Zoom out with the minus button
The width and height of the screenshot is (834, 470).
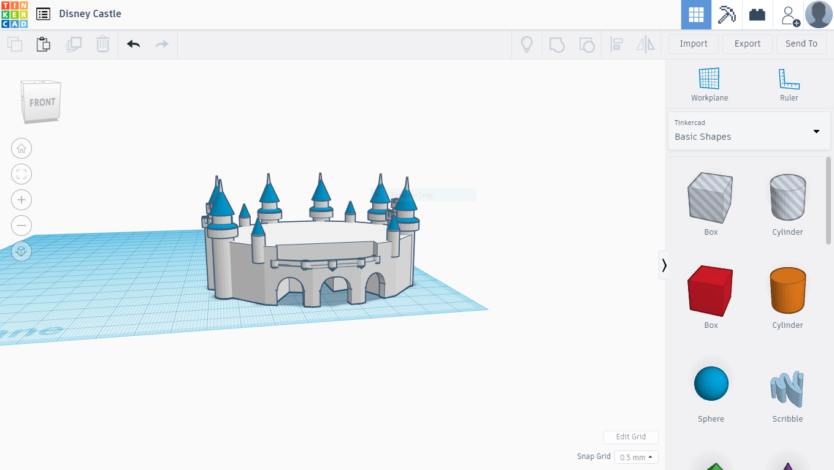coord(21,226)
